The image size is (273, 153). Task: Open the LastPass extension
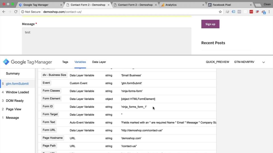251,12
